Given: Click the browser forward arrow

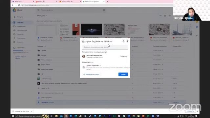Looking at the screenshot, I should [x=16, y=5].
